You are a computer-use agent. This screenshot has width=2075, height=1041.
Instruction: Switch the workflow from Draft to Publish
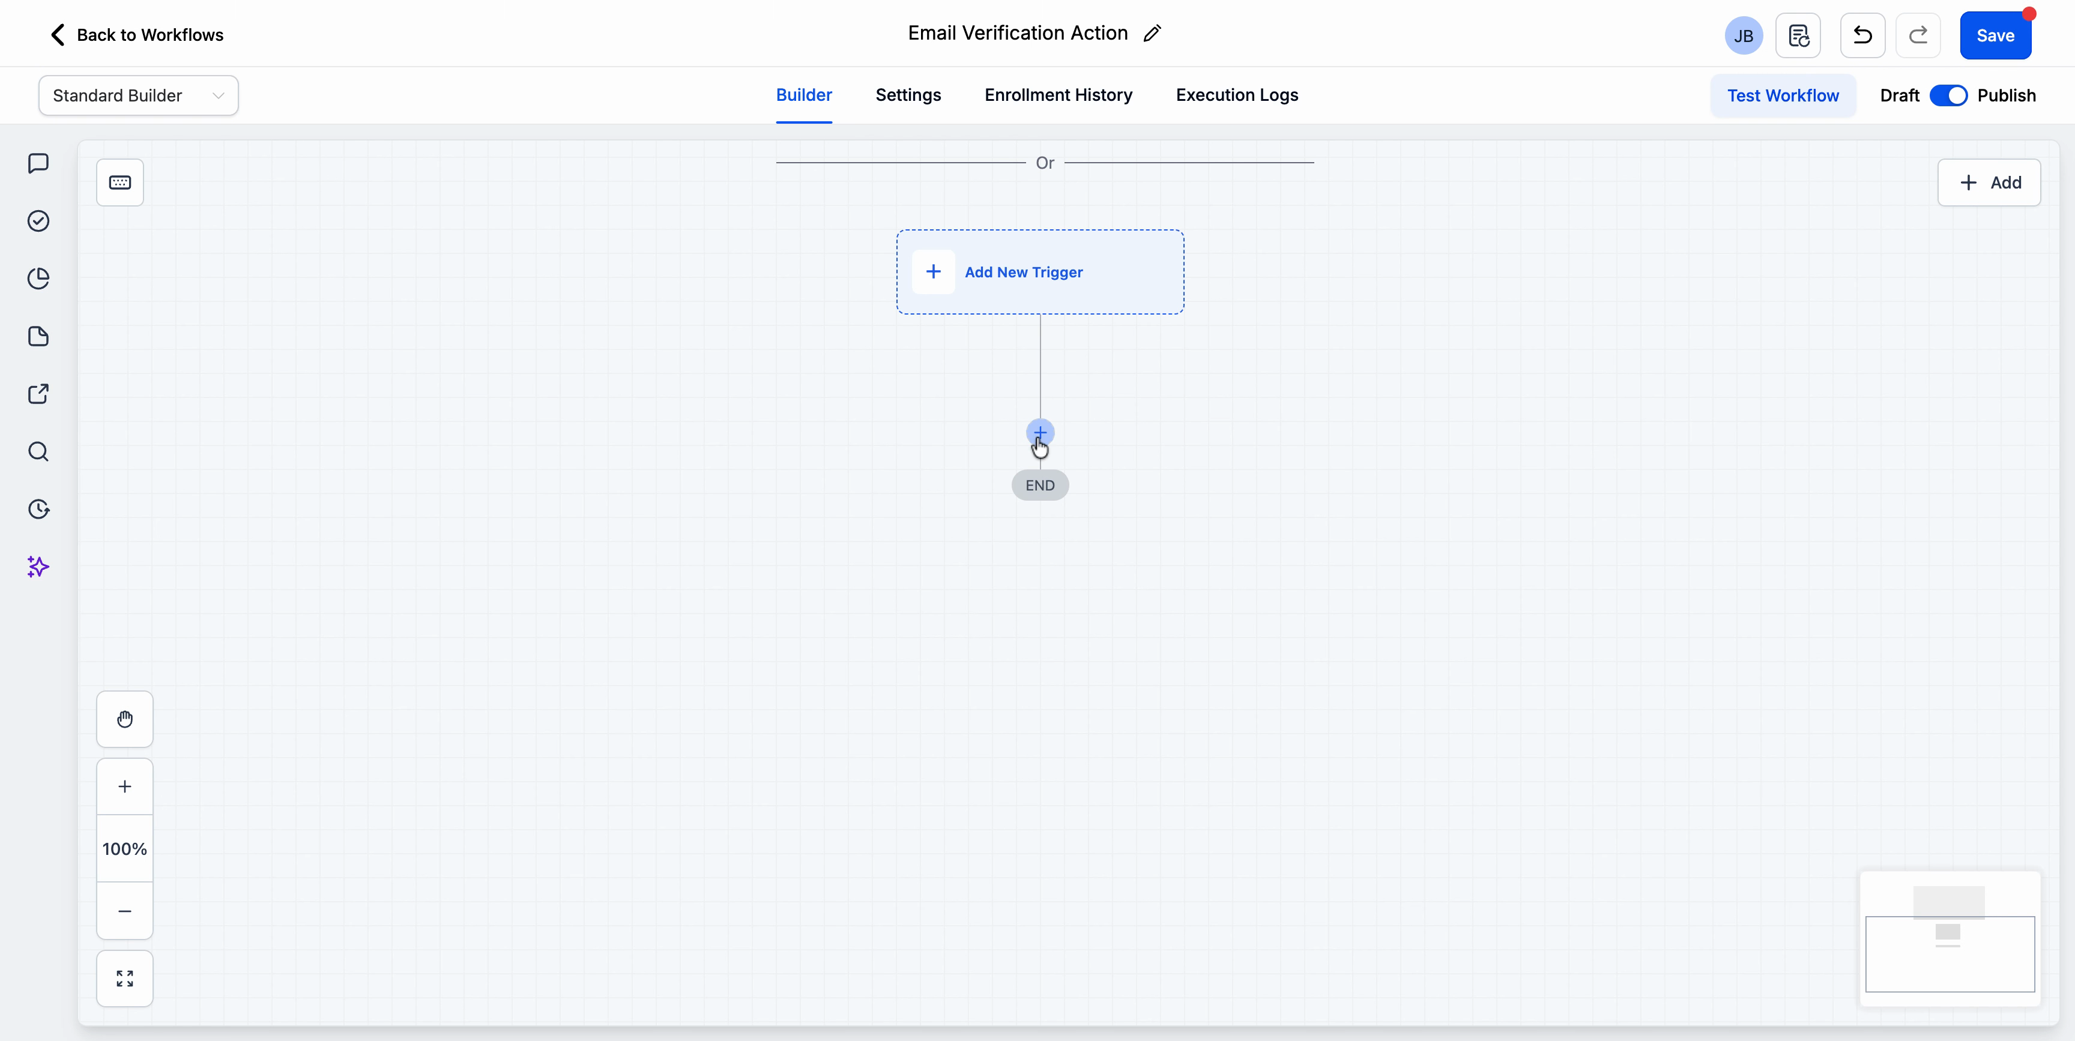[1951, 95]
